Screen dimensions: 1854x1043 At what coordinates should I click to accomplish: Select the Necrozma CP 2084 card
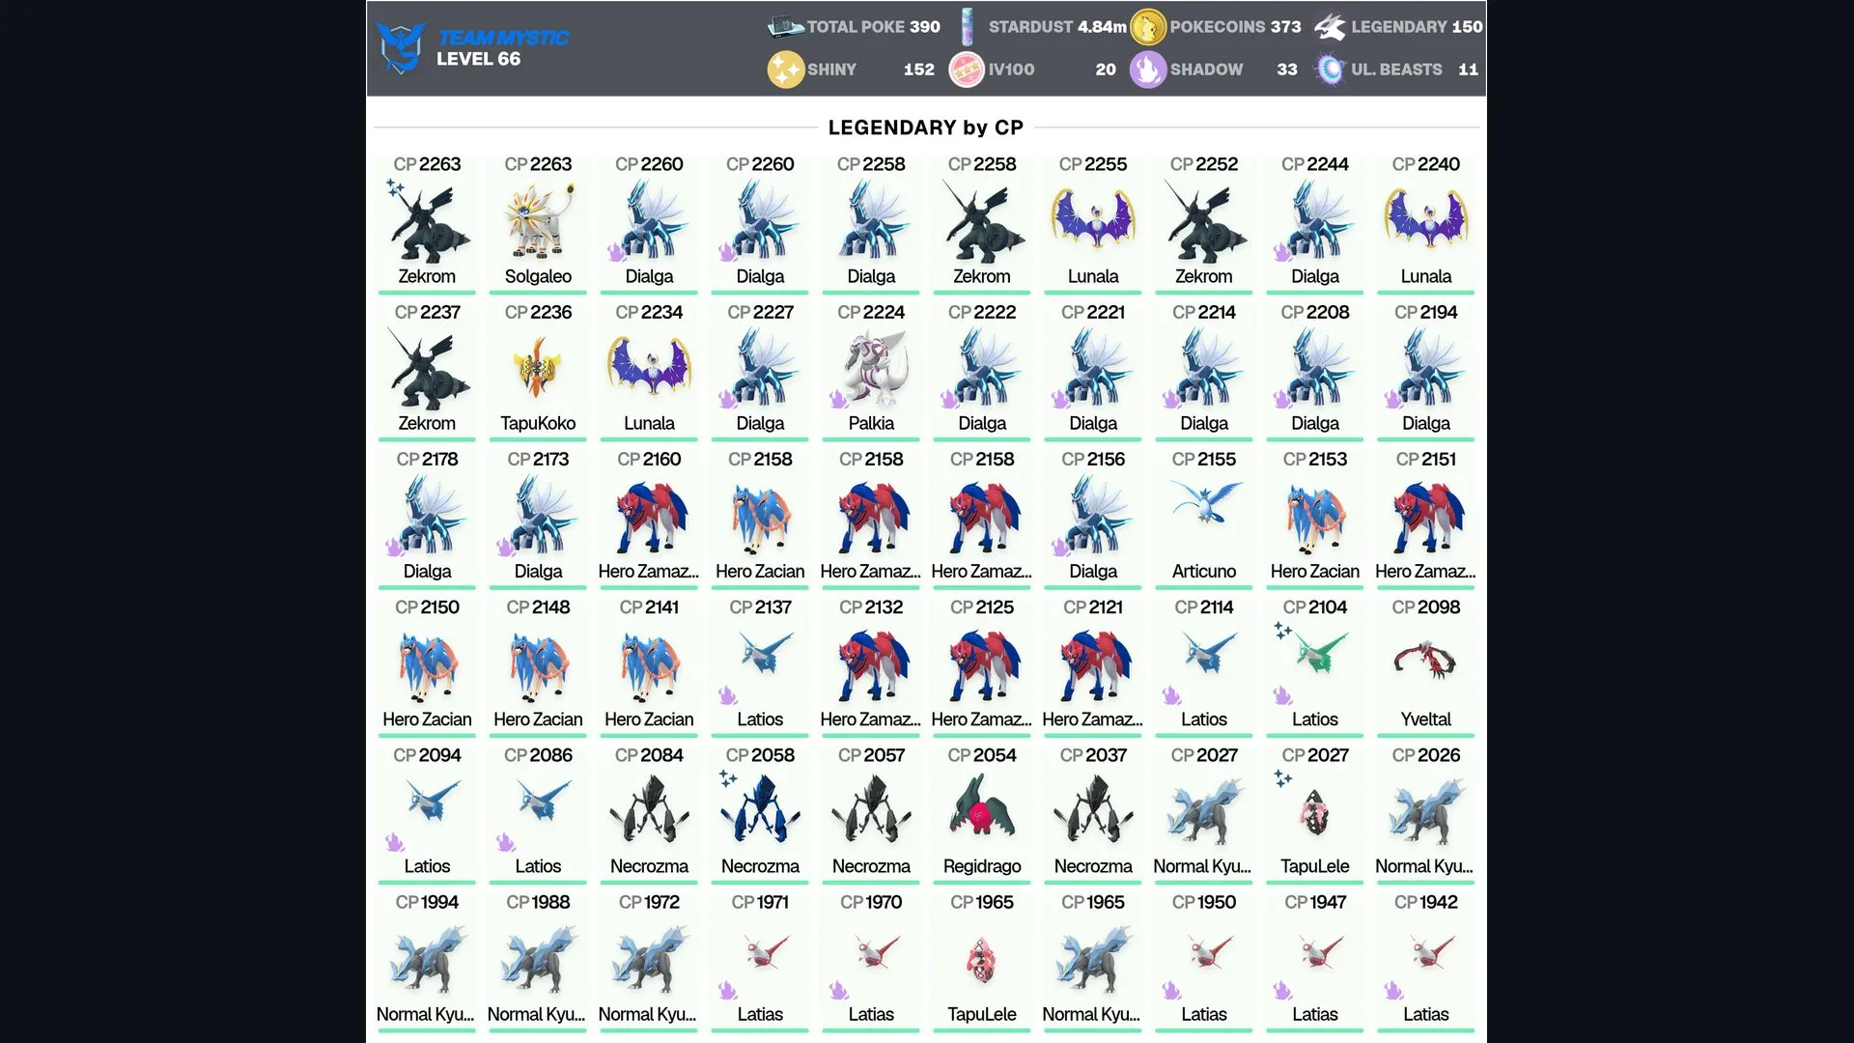649,813
